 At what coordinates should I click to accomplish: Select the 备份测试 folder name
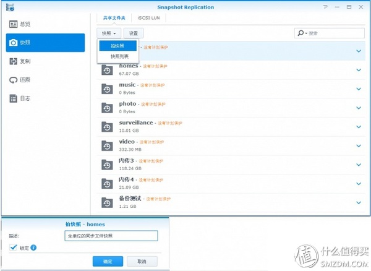pos(130,199)
